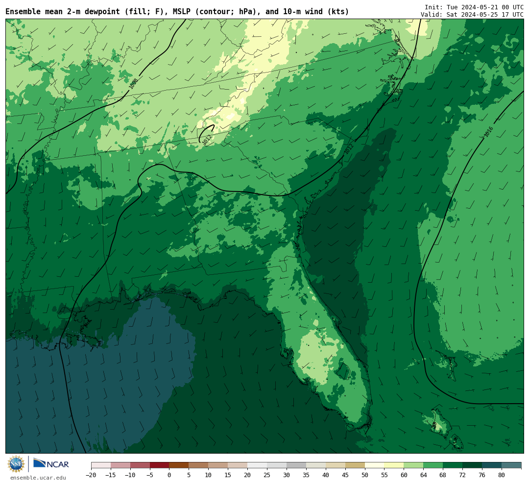Click the 1012 label on the small closed contour
The height and width of the screenshot is (484, 529).
pyautogui.click(x=207, y=140)
